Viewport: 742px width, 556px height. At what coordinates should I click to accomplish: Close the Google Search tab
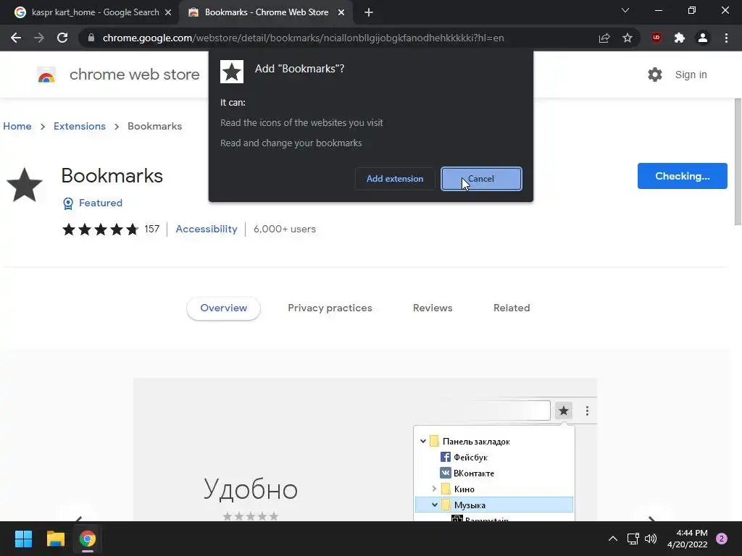(168, 12)
